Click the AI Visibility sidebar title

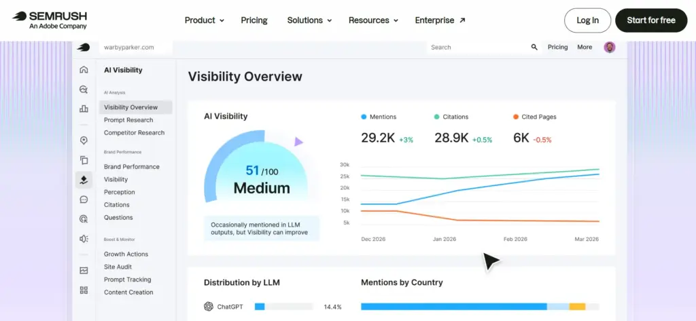click(123, 70)
